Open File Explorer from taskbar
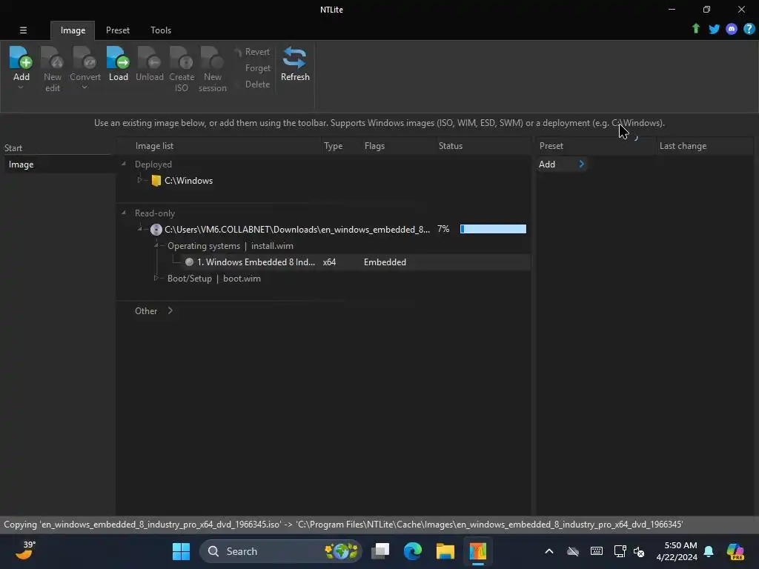 click(445, 551)
